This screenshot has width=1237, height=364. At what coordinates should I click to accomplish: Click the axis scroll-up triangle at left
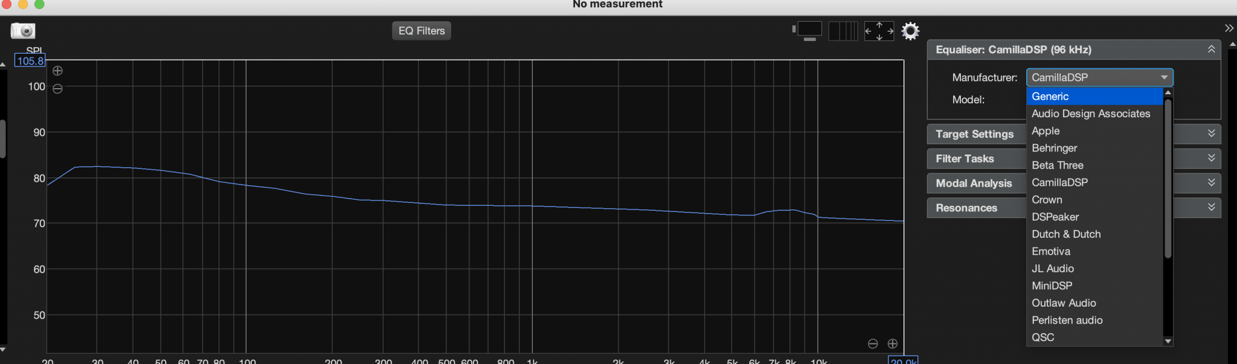3,64
